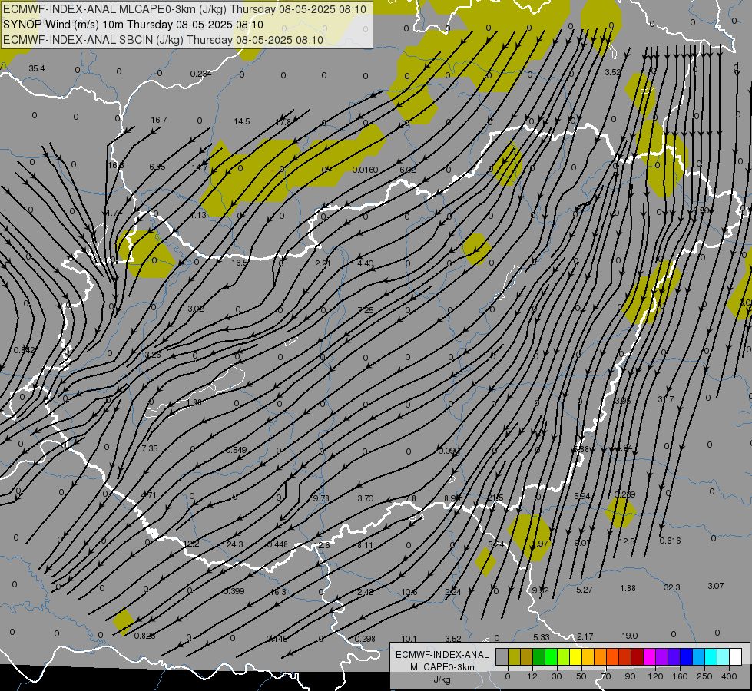Select the pure blue legend swatch
Screen dimensions: 752x691
point(686,656)
